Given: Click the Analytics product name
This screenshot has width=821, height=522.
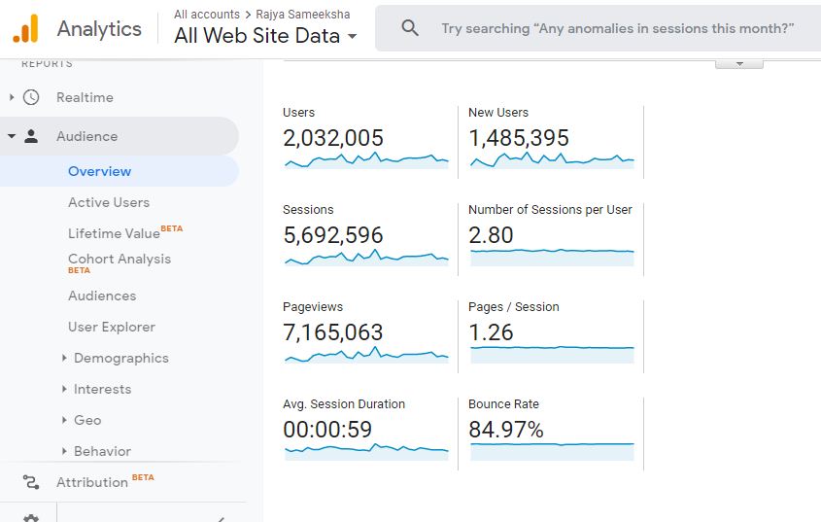Looking at the screenshot, I should pyautogui.click(x=99, y=28).
